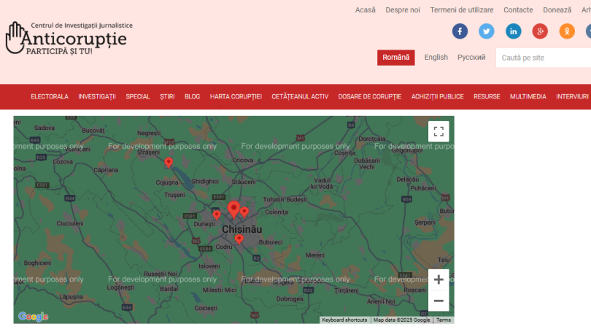Screen dimensions: 591x332
Task: Open the Google Plus social icon
Action: [x=540, y=31]
